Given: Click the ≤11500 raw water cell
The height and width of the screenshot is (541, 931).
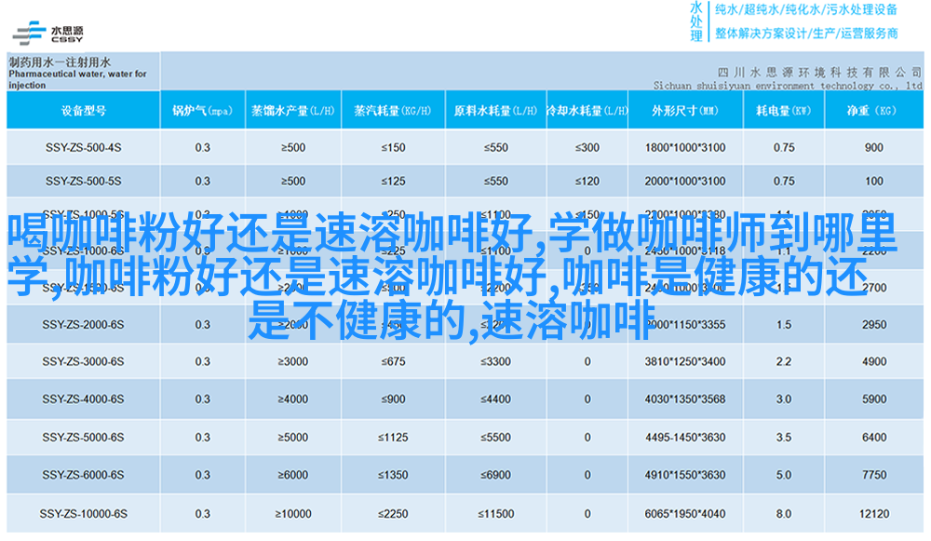Looking at the screenshot, I should (495, 514).
